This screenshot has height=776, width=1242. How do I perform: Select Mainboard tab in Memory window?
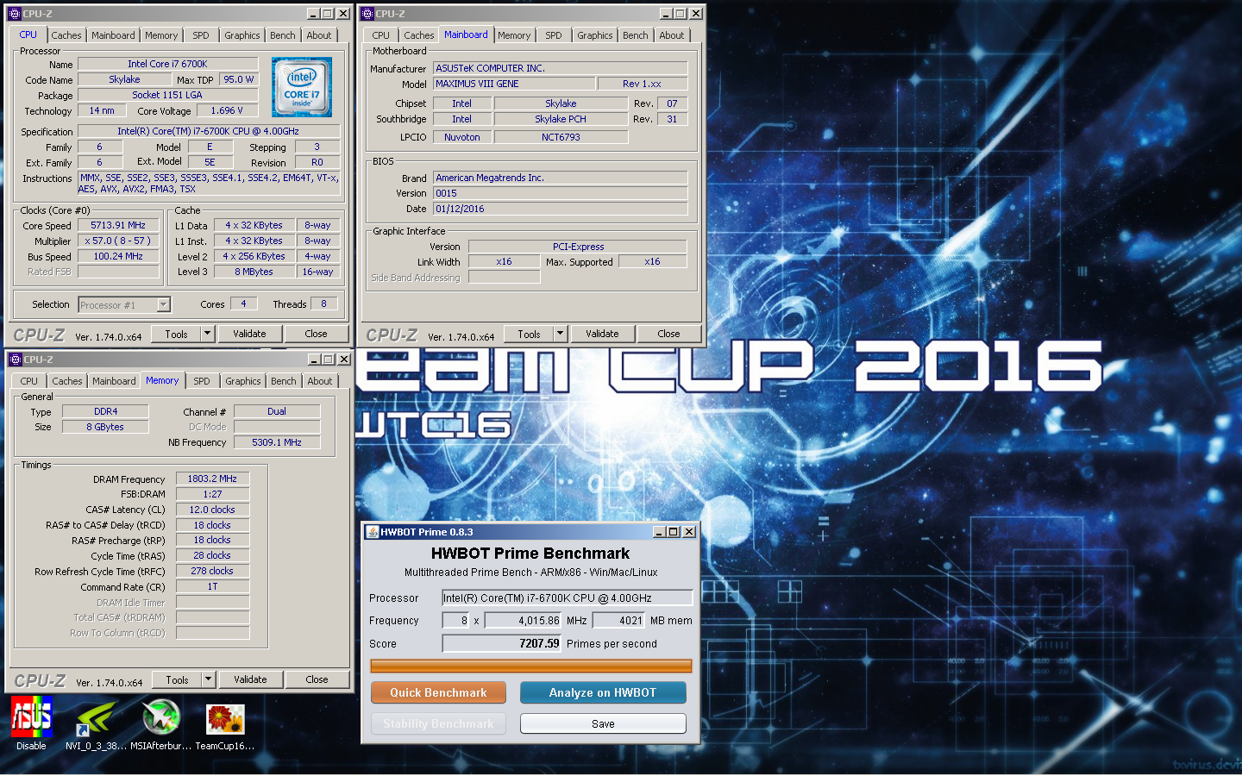point(114,381)
